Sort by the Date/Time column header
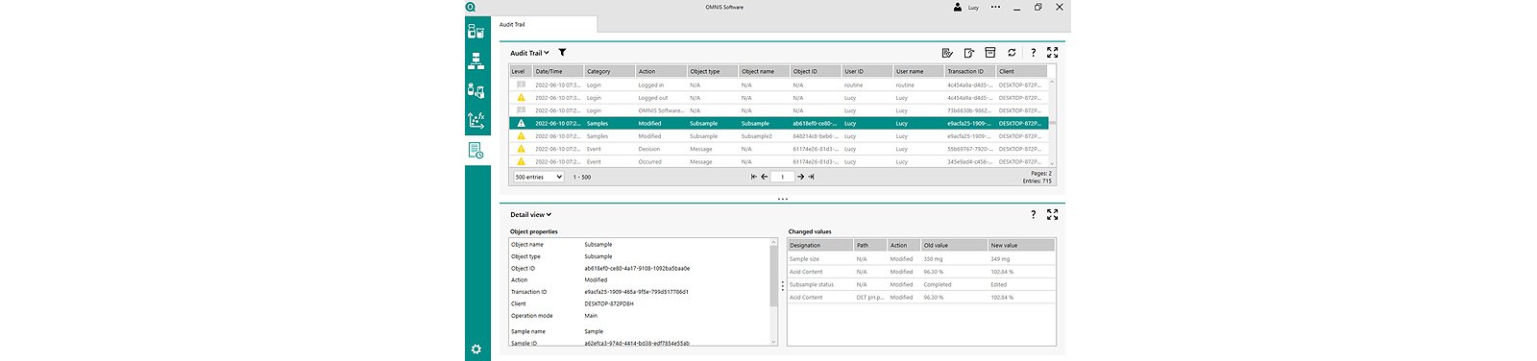This screenshot has height=361, width=1537. coord(558,71)
